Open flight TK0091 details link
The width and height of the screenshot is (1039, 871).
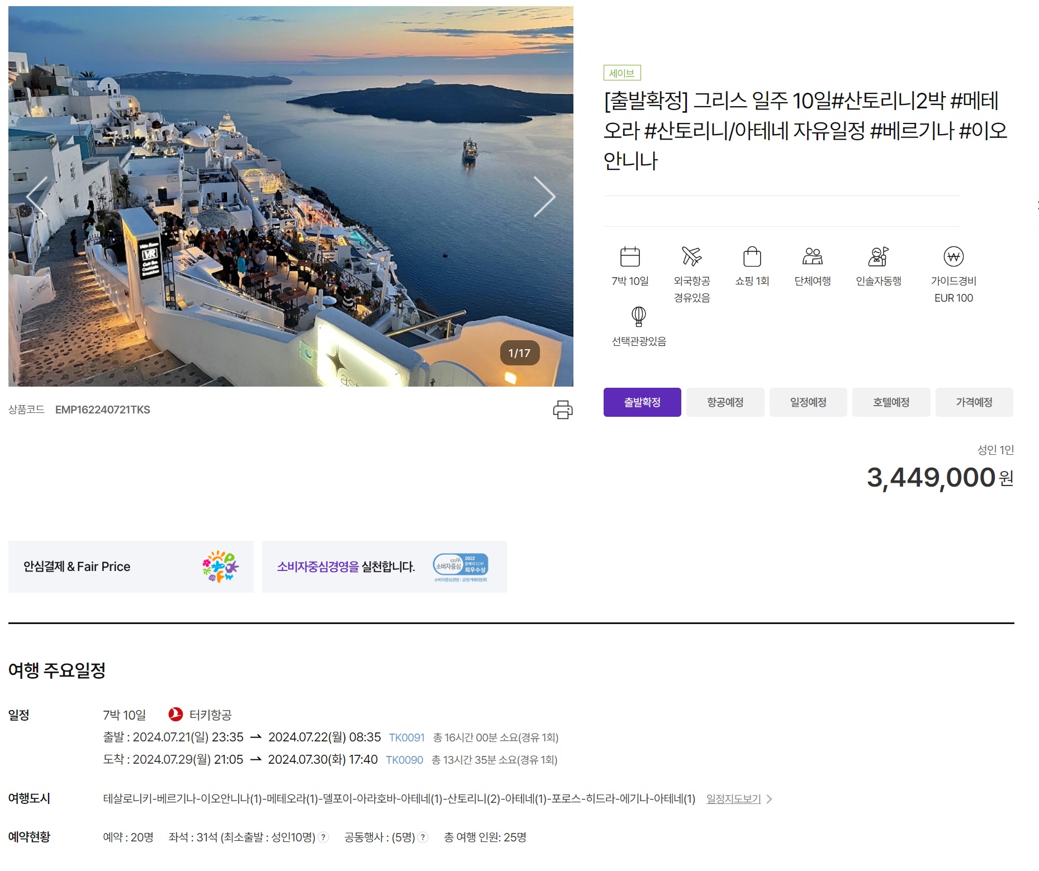[406, 737]
